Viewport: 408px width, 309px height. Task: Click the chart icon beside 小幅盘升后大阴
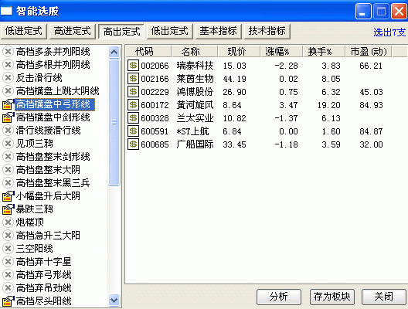(x=8, y=196)
